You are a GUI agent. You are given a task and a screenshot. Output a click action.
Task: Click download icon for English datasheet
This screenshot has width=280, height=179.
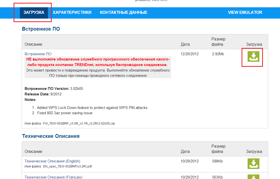click(253, 164)
